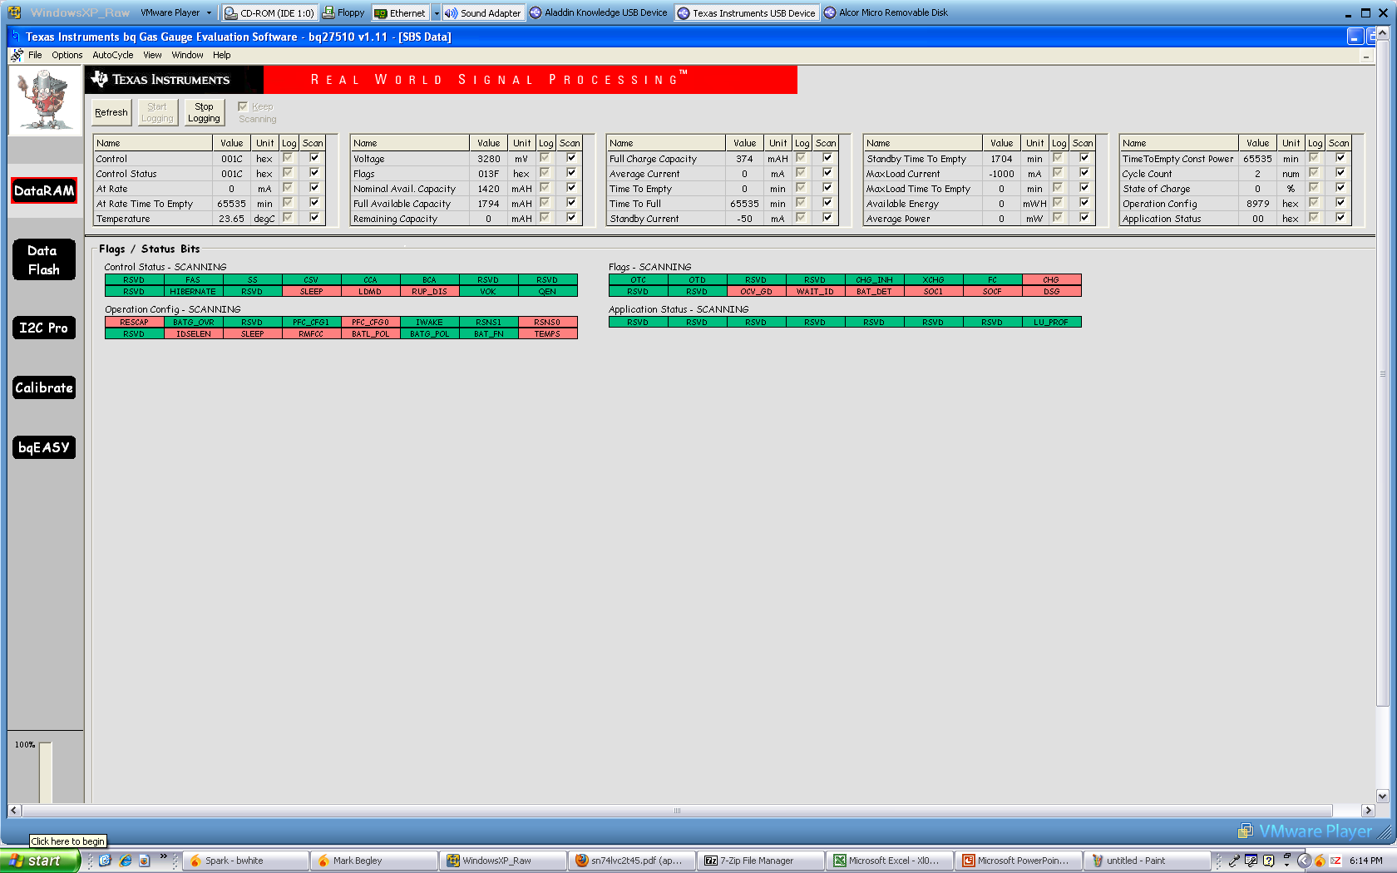The height and width of the screenshot is (873, 1397).
Task: Open the Calibrate sidebar panel
Action: pyautogui.click(x=44, y=387)
